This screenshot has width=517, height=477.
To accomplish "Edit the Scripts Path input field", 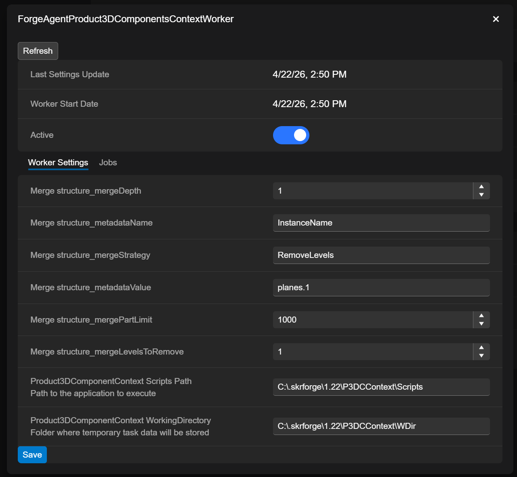I will pyautogui.click(x=381, y=387).
